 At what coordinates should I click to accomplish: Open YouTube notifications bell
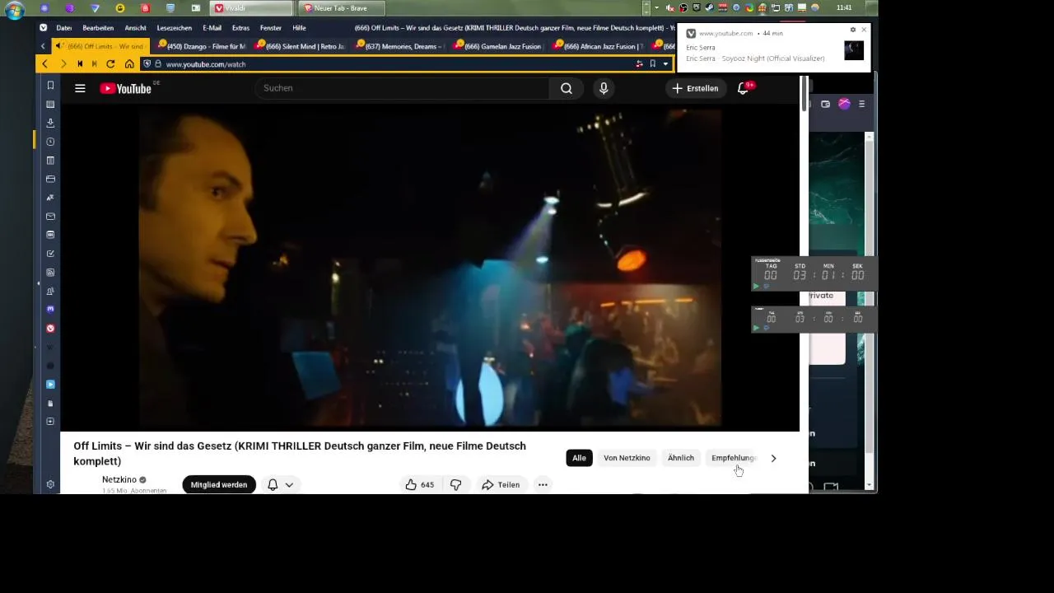click(743, 88)
